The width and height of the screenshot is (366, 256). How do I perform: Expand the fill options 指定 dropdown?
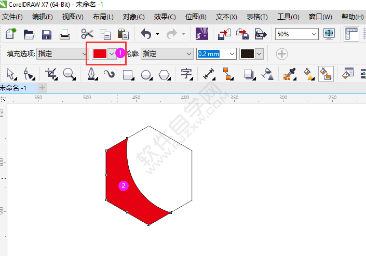62,53
